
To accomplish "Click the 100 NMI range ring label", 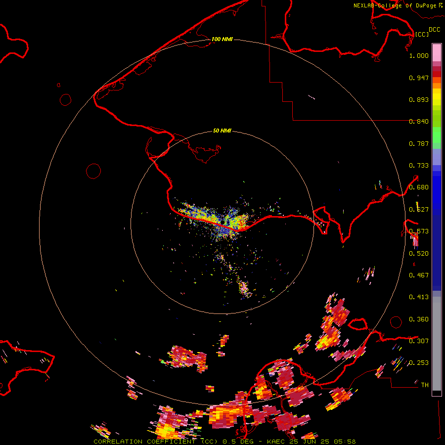I will 222,39.
